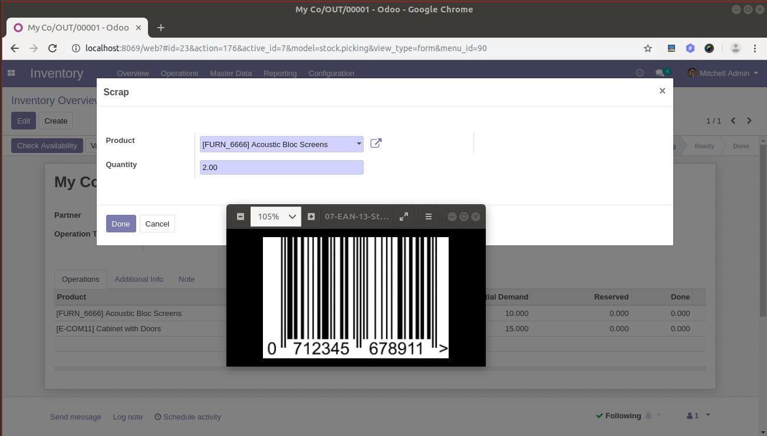Open the Reporting menu
Viewport: 767px width, 436px height.
tap(280, 74)
